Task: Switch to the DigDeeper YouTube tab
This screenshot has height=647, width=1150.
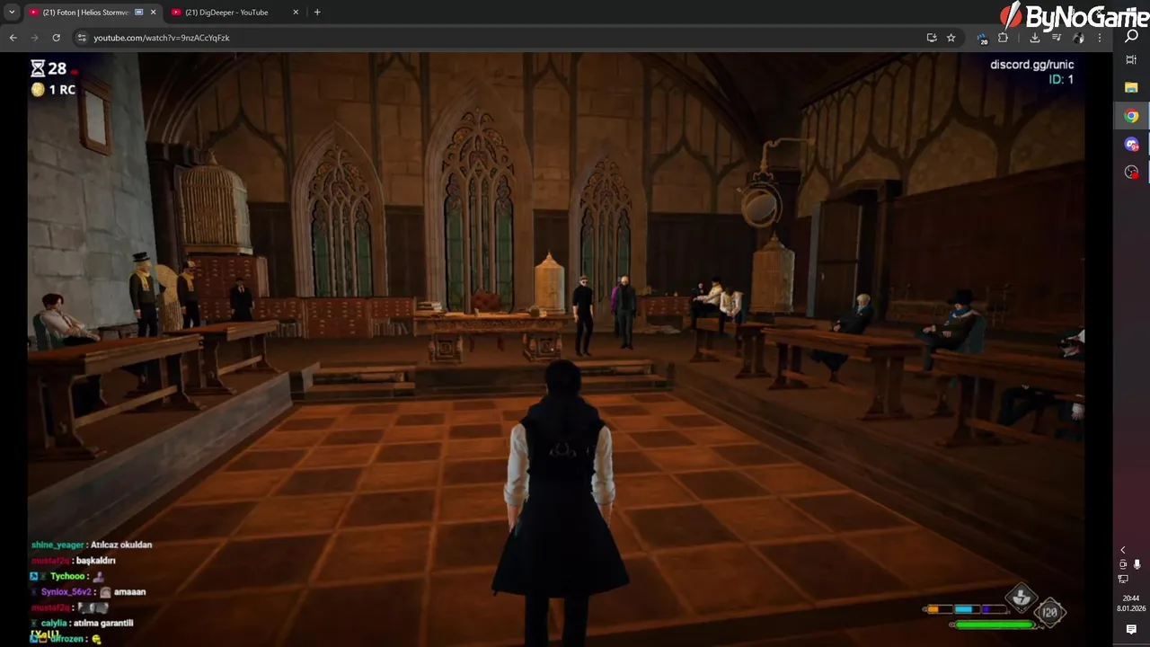Action: [x=234, y=13]
